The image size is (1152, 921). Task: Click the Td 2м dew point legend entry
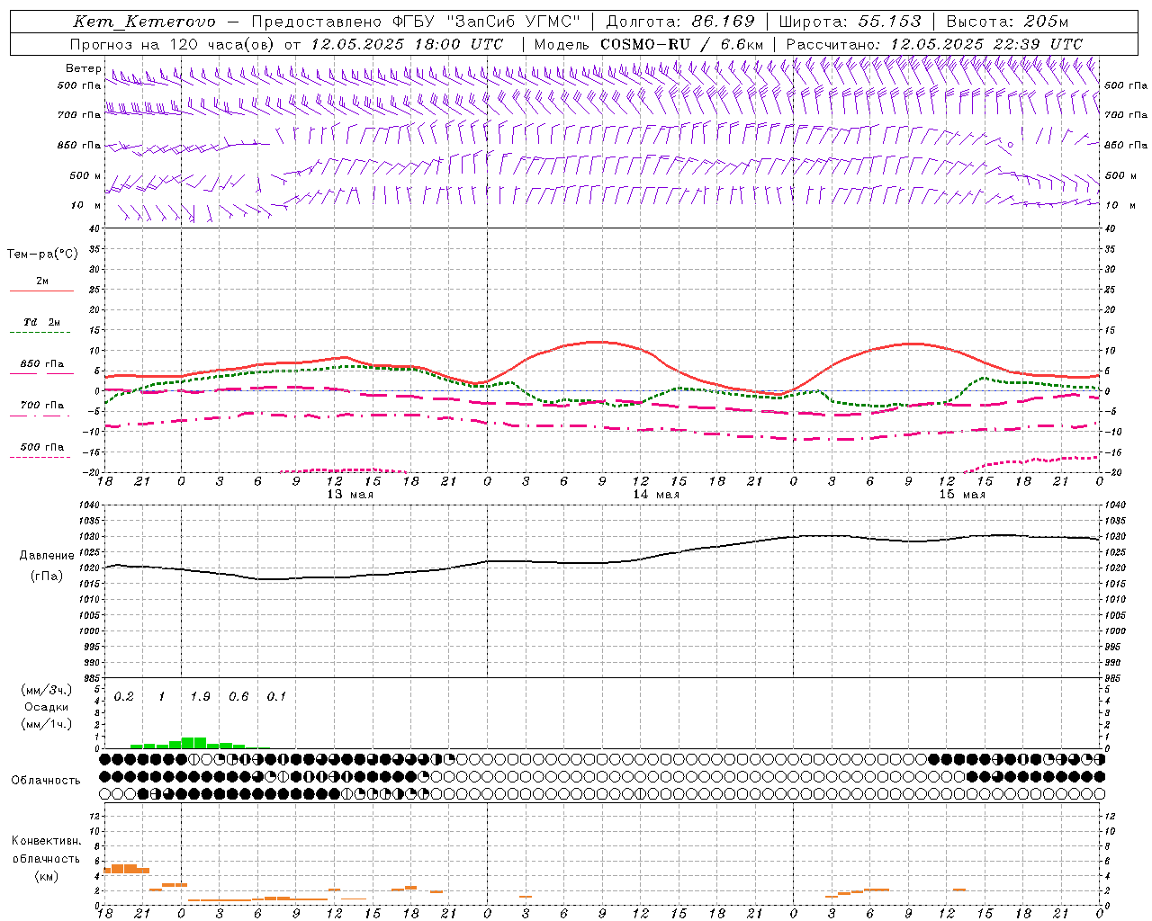42,322
